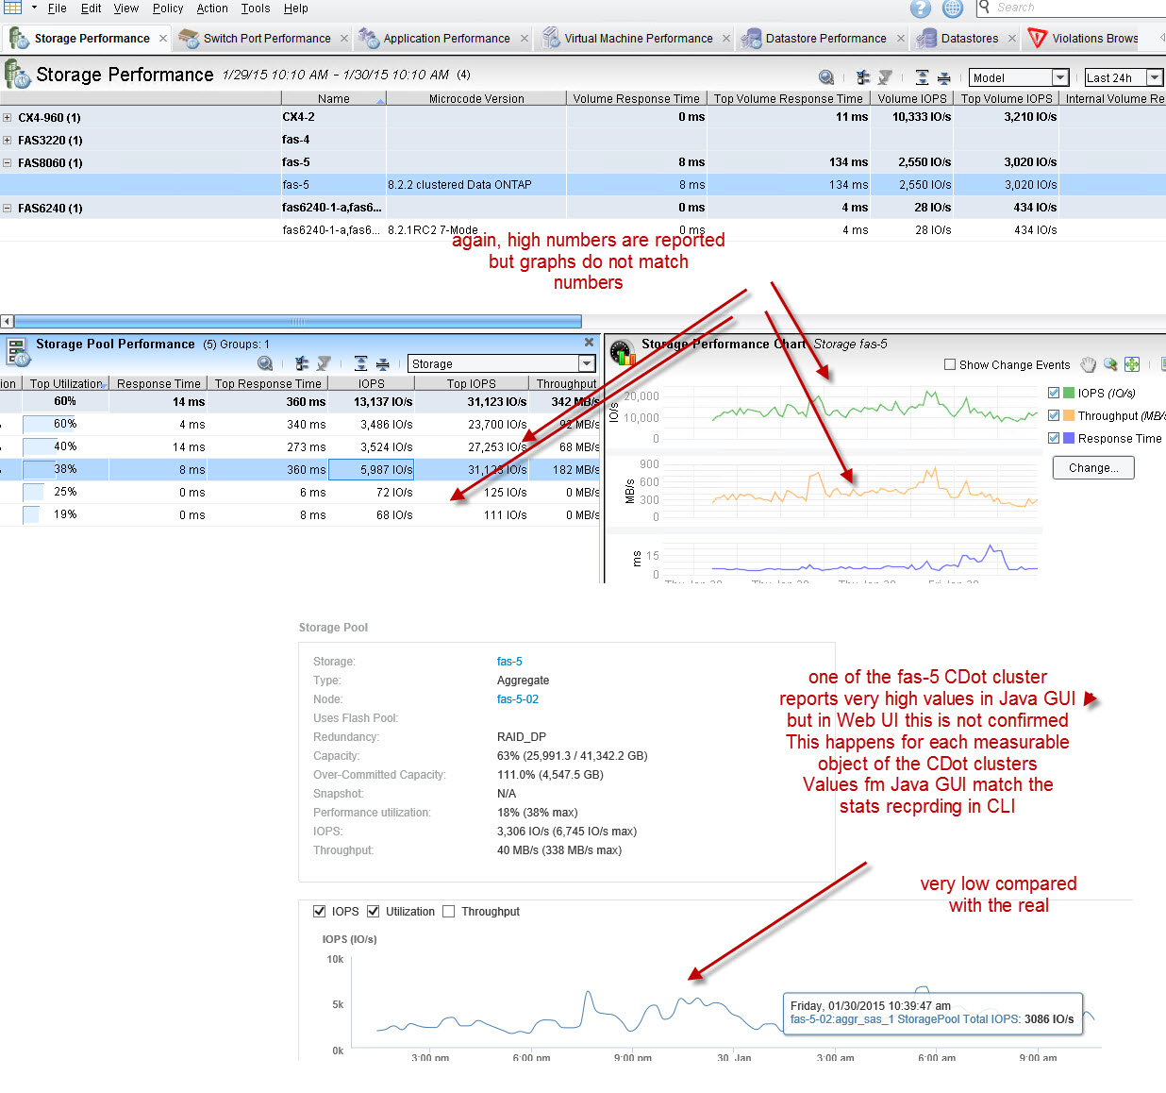Close the Storage Pool Performance panel

coord(590,343)
